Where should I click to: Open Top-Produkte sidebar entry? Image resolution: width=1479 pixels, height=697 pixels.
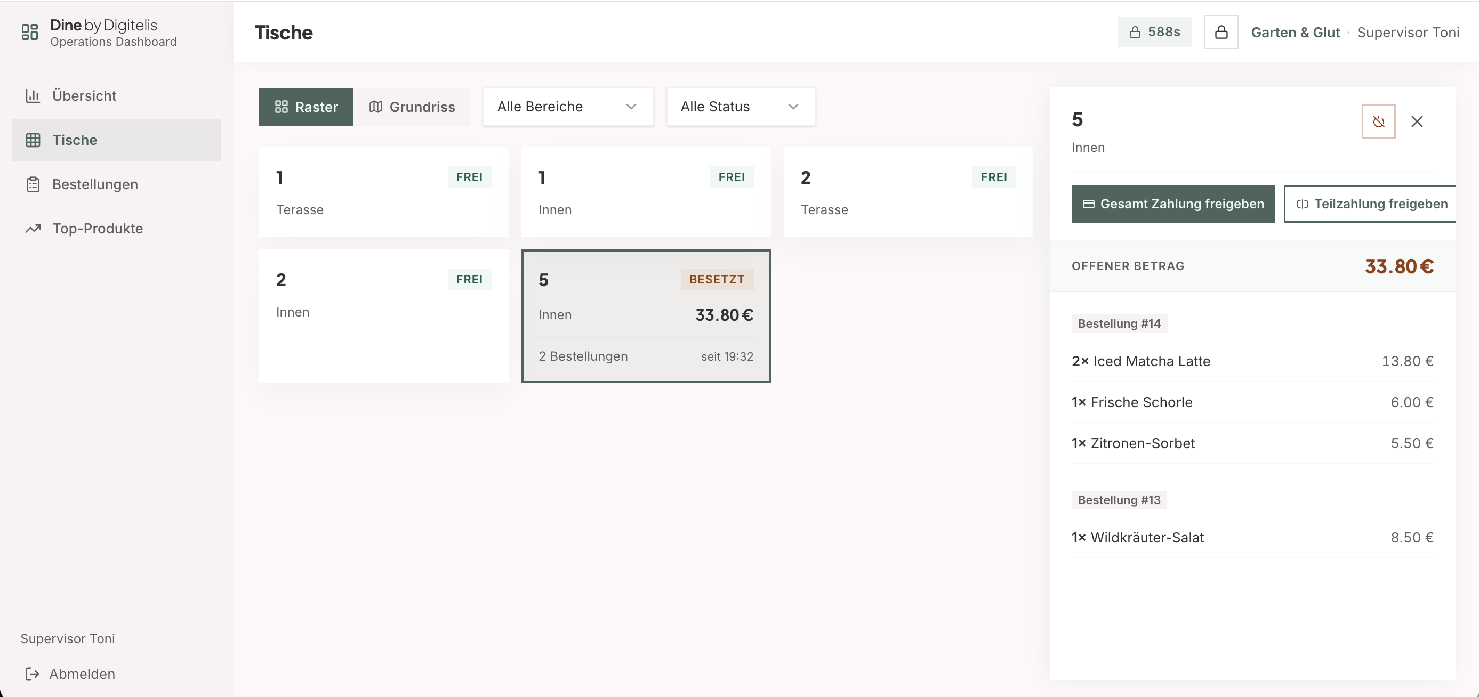pos(116,228)
